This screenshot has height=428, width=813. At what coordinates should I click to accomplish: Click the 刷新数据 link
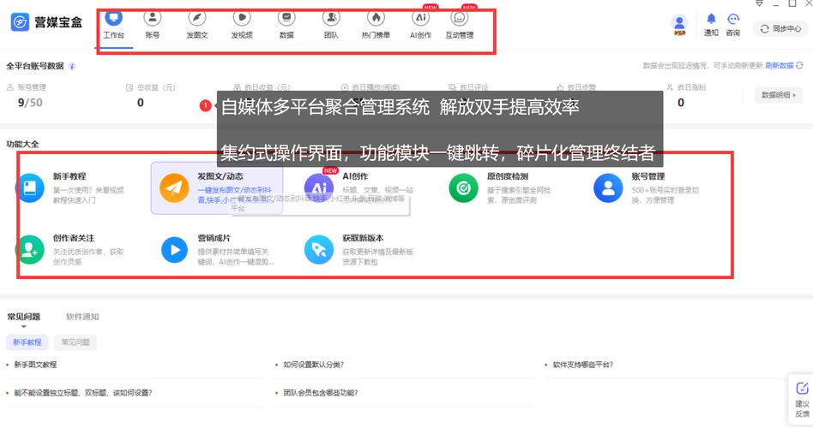(x=780, y=66)
